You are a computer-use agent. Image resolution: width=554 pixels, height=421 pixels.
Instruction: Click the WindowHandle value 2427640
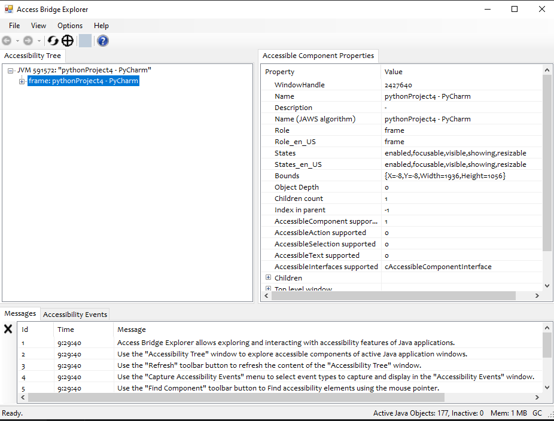click(398, 85)
